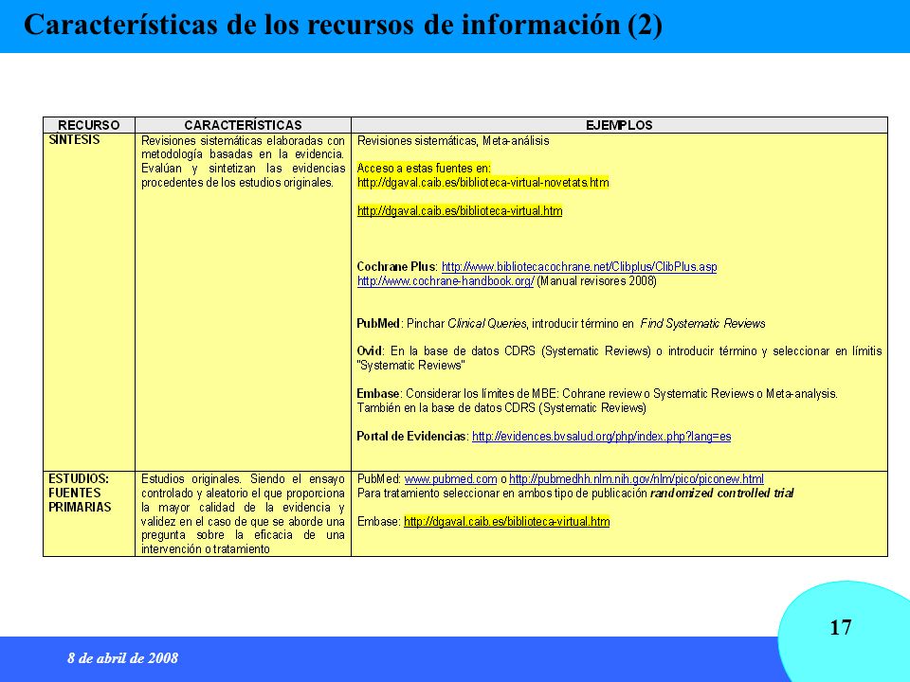910x682 pixels.
Task: Open the cochrane-handbook.org link
Action: (446, 281)
